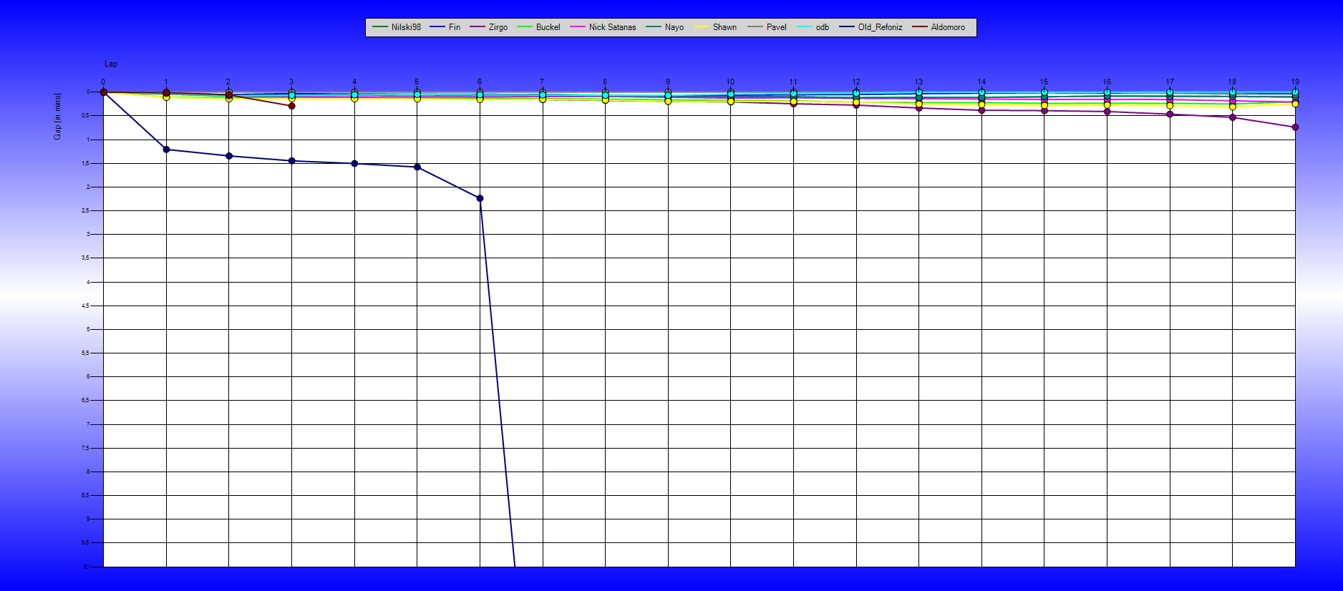Select Old_Refoniz's navy data point at lap 6
Image resolution: width=1343 pixels, height=591 pixels.
tap(480, 198)
